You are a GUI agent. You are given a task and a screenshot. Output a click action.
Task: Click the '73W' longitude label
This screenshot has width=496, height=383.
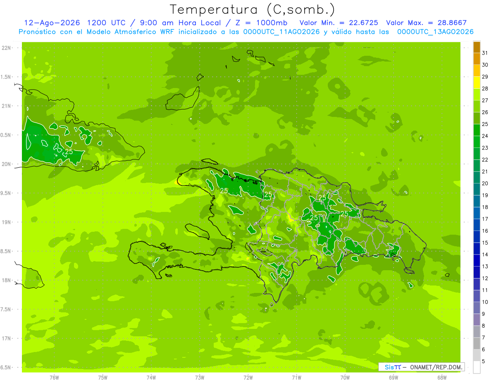(200, 378)
